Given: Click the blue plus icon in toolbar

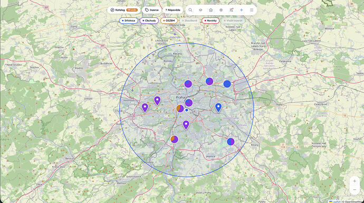Looking at the screenshot, I should [242, 10].
